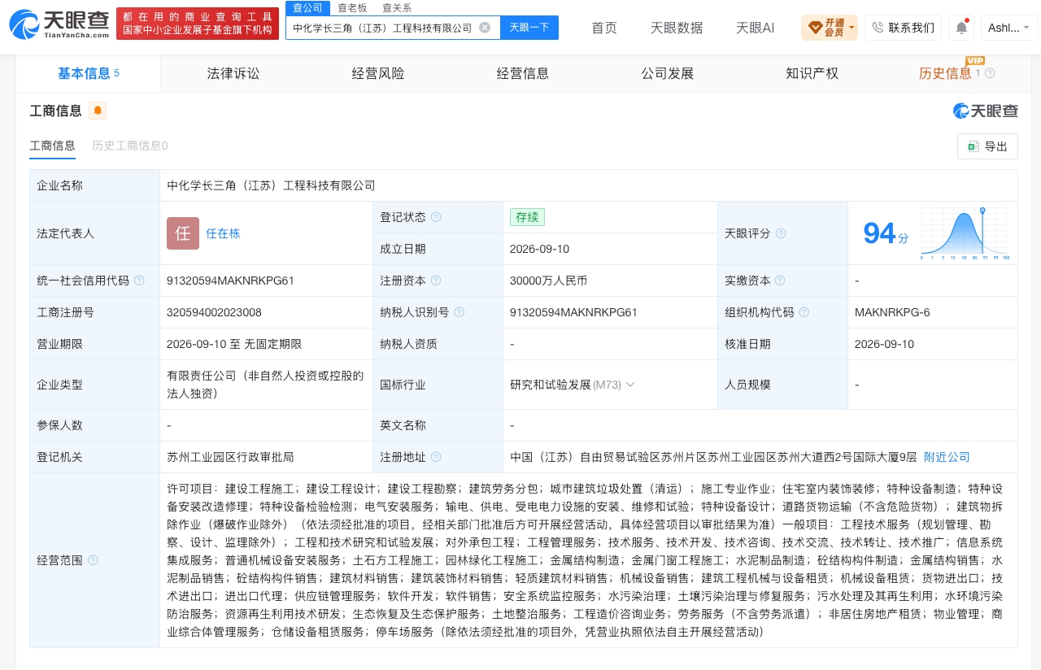Clear the company search box text
This screenshot has width=1041, height=670.
click(x=485, y=28)
